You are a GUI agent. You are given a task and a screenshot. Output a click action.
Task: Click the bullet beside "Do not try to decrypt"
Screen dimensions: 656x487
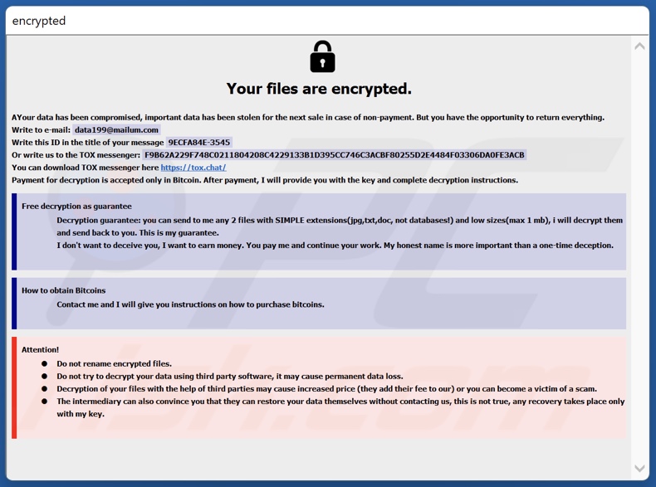coord(45,376)
